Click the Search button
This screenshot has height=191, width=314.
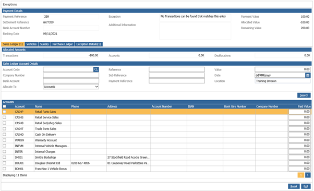coord(304,95)
